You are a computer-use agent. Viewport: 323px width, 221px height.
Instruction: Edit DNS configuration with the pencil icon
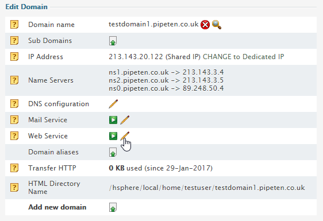coord(113,104)
